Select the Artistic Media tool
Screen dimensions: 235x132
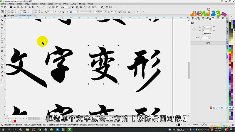[2, 36]
